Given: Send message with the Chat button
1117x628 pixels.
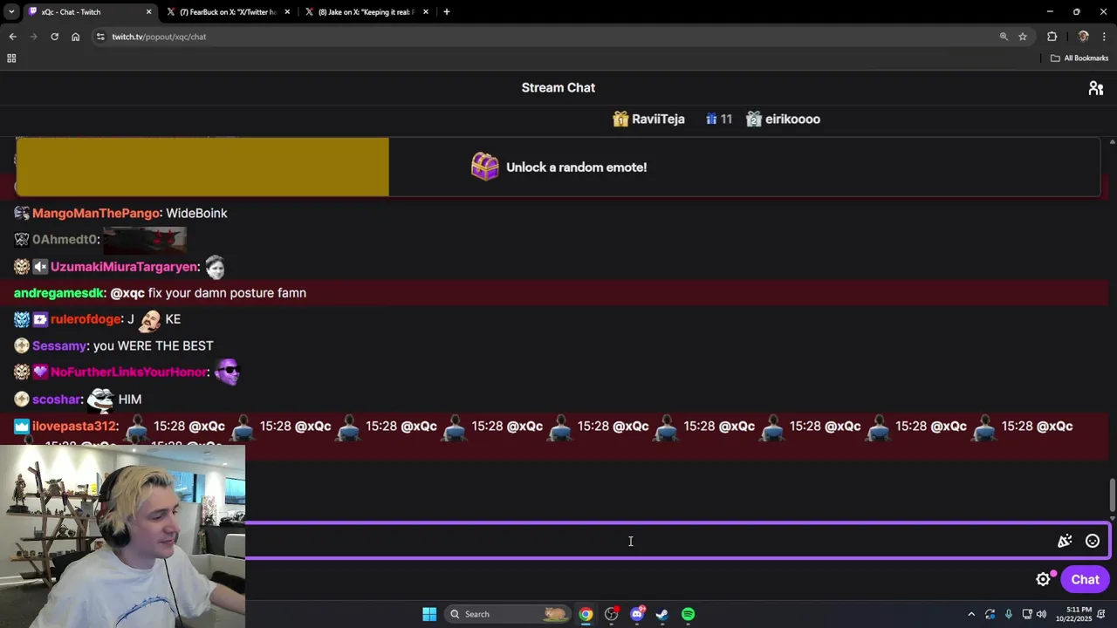Looking at the screenshot, I should point(1085,579).
